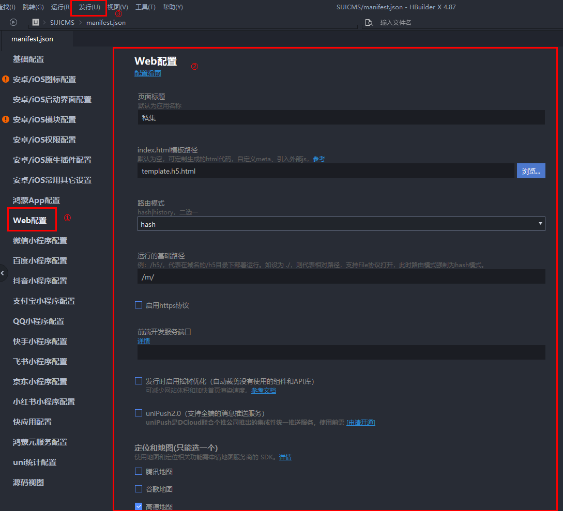The width and height of the screenshot is (563, 511).
Task: Uncheck the 高德地图 option
Action: tap(139, 506)
